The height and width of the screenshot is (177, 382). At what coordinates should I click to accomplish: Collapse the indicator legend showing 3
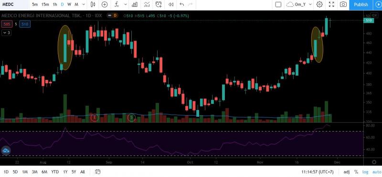[x=6, y=33]
